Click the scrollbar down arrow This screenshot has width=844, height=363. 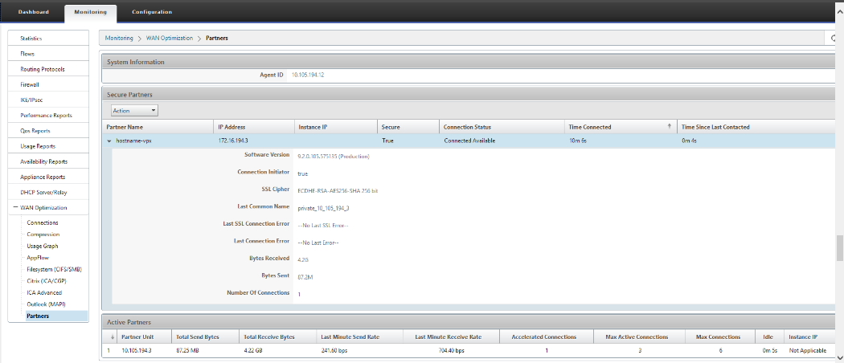tap(838, 357)
